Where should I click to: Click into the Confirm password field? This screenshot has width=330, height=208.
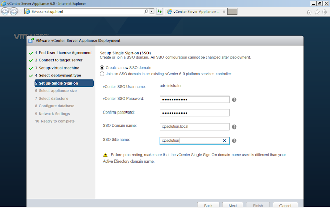pos(195,113)
